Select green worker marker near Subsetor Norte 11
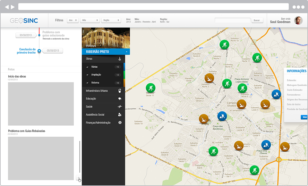The height and width of the screenshot is (186, 308). (257, 58)
